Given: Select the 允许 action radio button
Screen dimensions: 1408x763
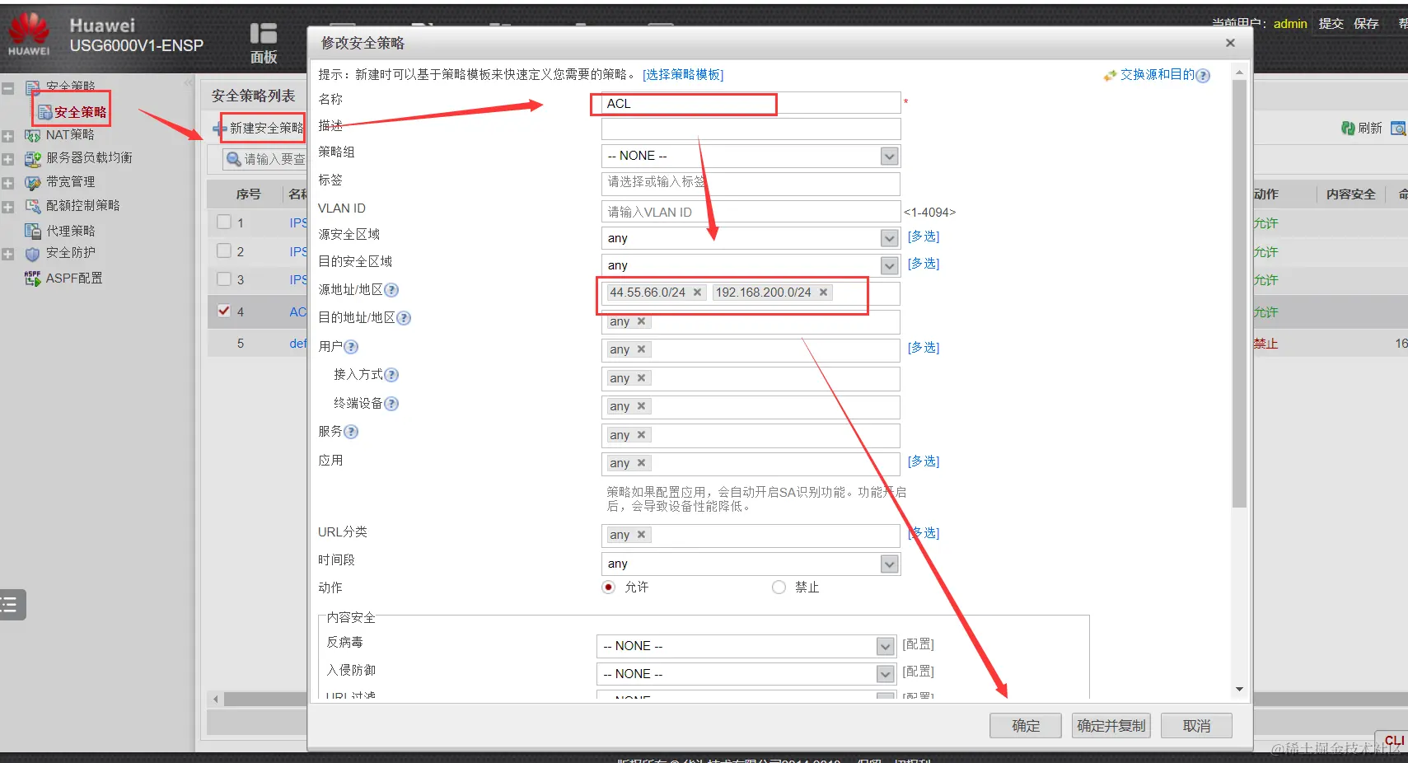Looking at the screenshot, I should click(x=608, y=587).
